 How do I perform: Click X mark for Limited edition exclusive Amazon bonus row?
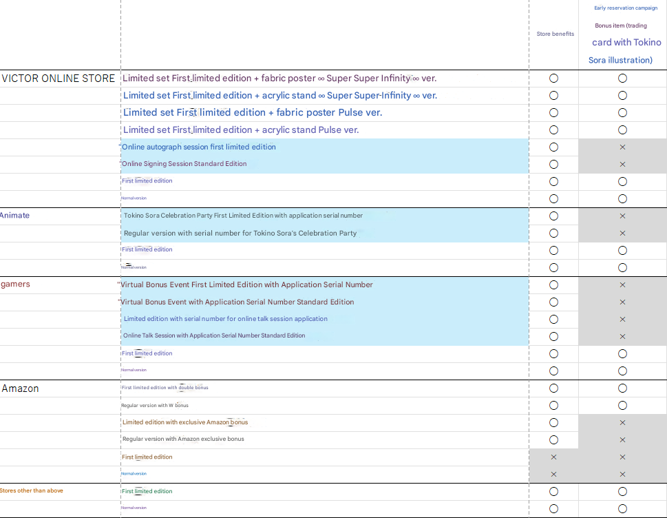622,423
